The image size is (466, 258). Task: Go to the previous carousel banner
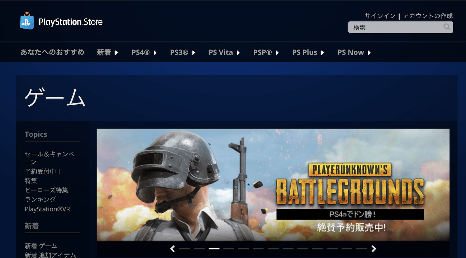pyautogui.click(x=172, y=249)
